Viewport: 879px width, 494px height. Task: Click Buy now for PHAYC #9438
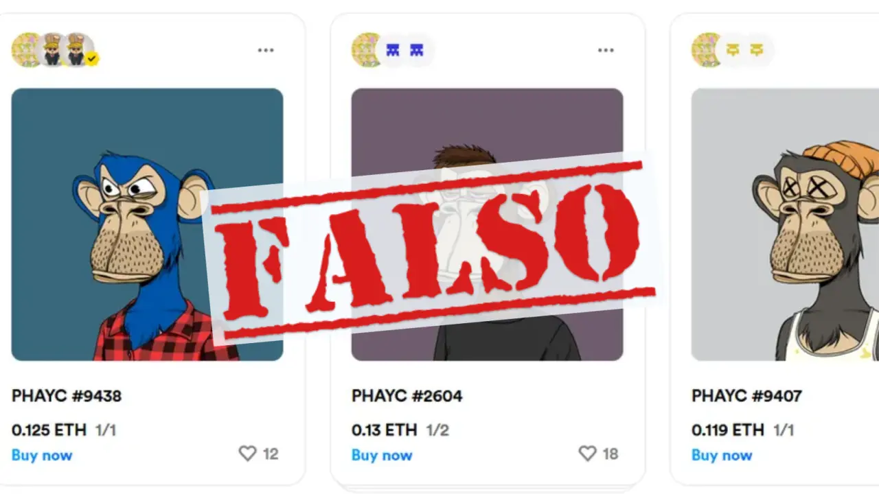[42, 455]
